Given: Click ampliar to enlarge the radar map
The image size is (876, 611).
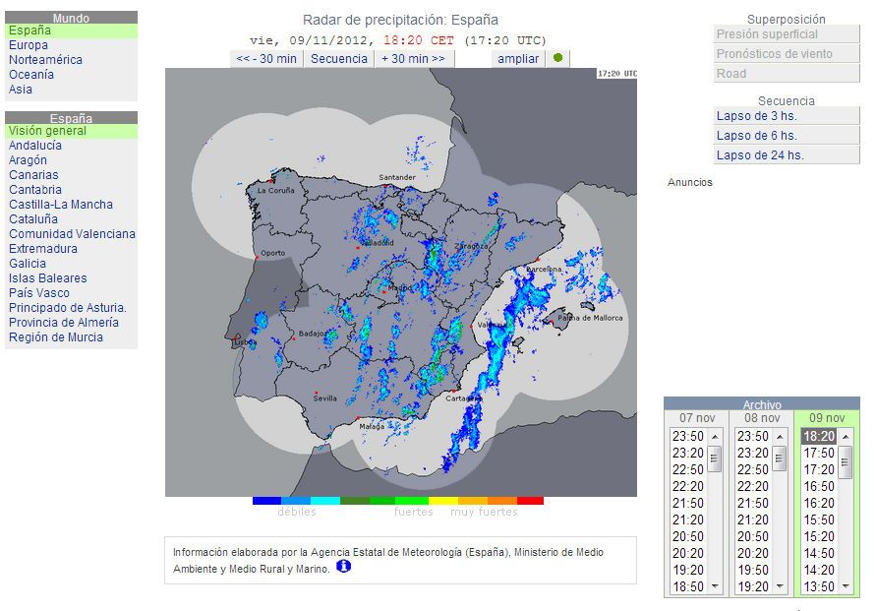Looking at the screenshot, I should 518,58.
